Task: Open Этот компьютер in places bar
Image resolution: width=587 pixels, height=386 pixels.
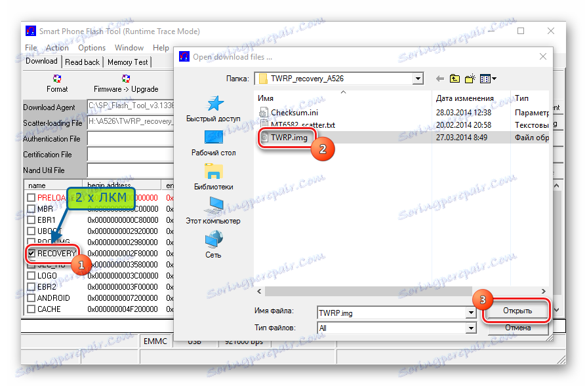Action: (213, 211)
